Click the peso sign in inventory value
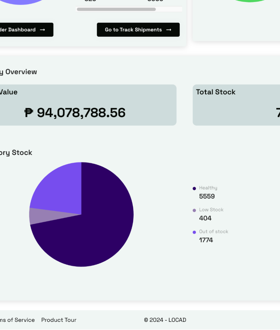This screenshot has height=330, width=280. [x=29, y=113]
